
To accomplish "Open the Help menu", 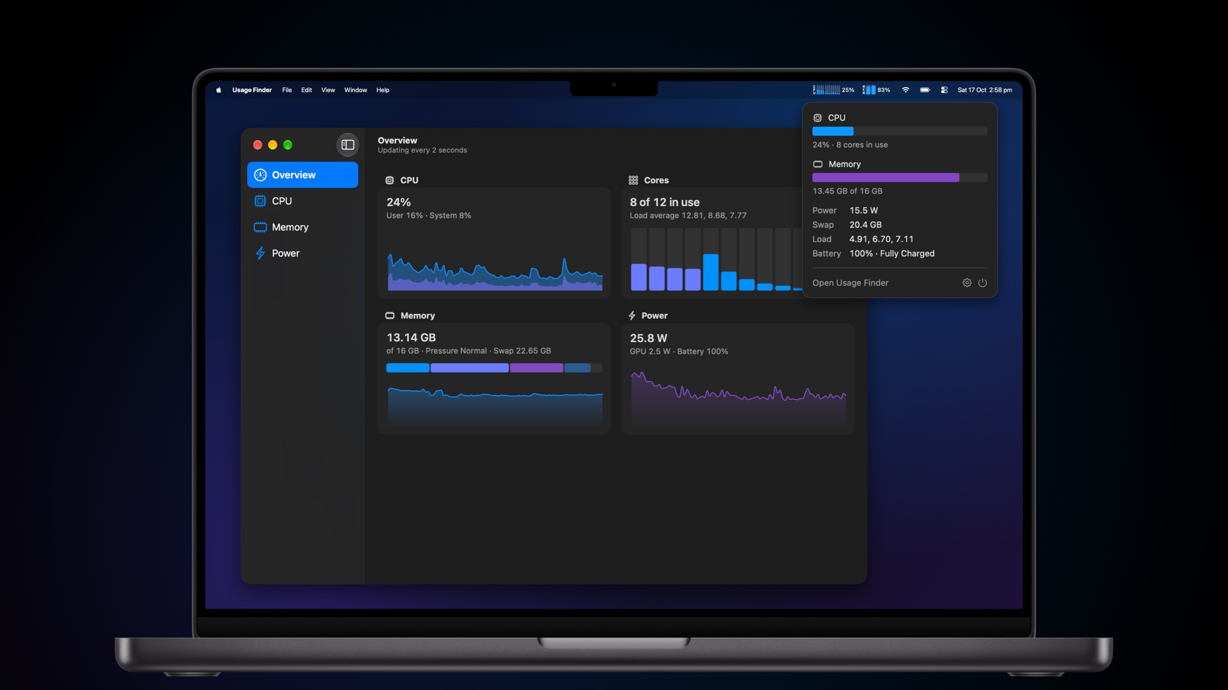I will point(382,90).
